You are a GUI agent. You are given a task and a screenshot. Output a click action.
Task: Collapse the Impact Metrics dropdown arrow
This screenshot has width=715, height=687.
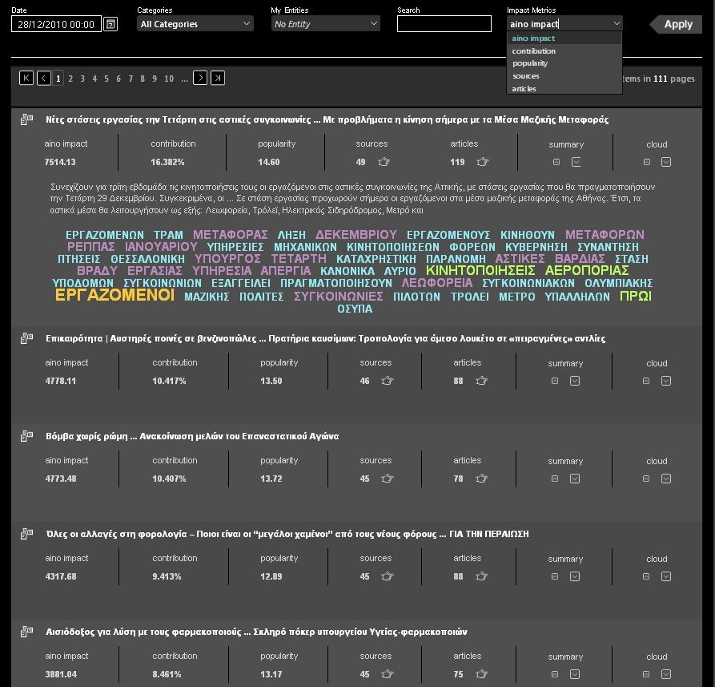coord(617,23)
